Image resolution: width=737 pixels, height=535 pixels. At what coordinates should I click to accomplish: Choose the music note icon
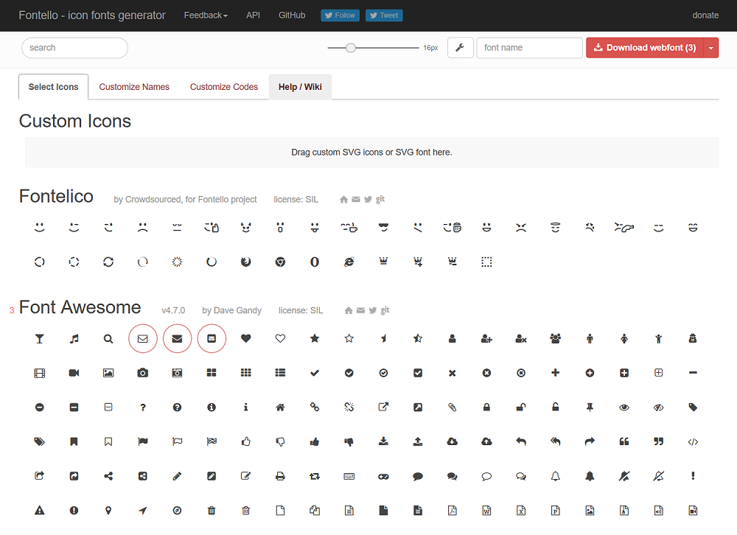click(74, 338)
